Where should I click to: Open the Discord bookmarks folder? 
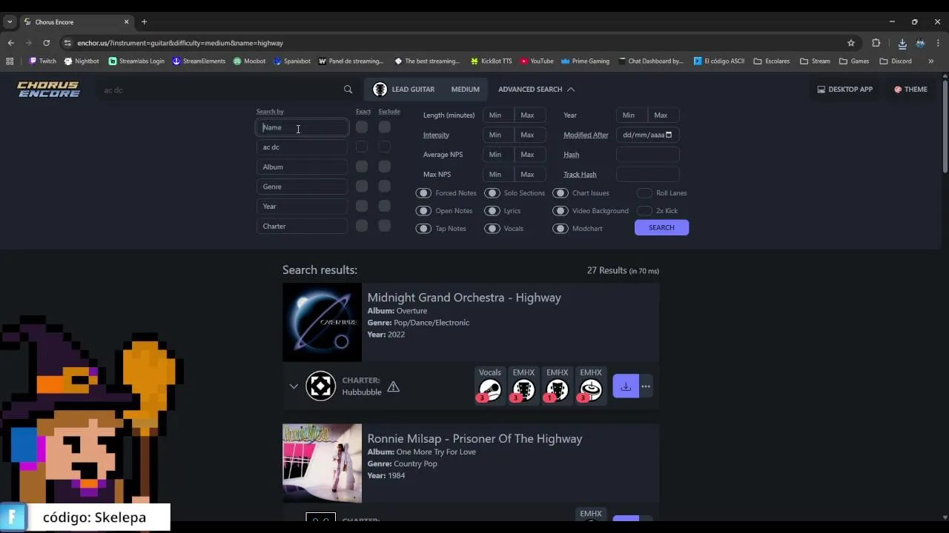point(896,61)
